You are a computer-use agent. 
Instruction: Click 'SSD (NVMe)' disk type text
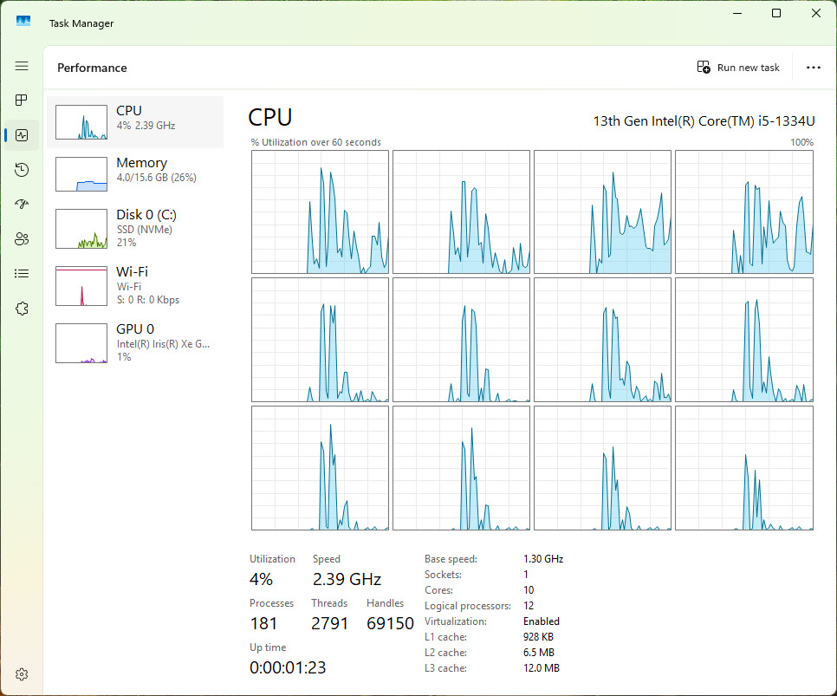pyautogui.click(x=145, y=230)
